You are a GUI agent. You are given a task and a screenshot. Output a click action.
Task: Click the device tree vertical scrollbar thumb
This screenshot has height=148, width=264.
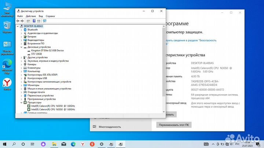[x=164, y=62]
